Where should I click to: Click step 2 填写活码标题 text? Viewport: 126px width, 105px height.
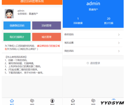point(19,63)
